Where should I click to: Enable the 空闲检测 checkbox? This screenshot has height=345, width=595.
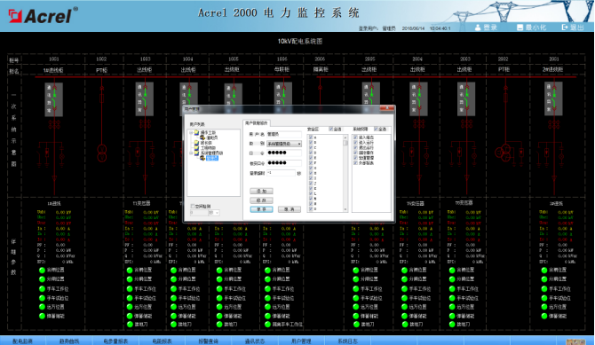pyautogui.click(x=193, y=206)
